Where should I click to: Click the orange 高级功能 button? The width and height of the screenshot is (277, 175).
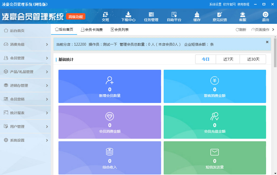click(76, 17)
